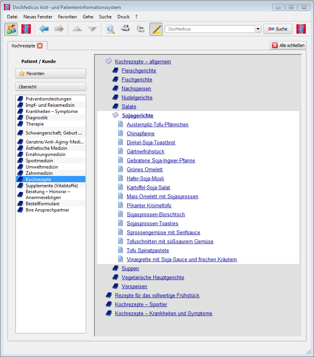This screenshot has width=314, height=357.
Task: Open Pikanter Krümeltofu recipe link
Action: coord(149,205)
